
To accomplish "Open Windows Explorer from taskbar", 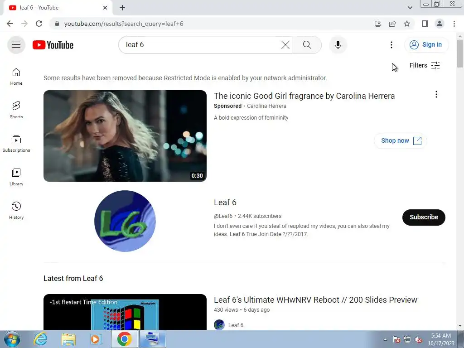I will [x=68, y=339].
